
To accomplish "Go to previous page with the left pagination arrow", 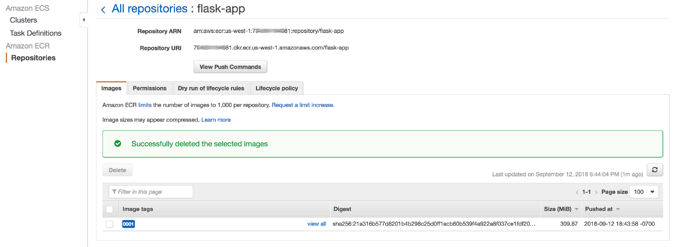I will pos(577,192).
